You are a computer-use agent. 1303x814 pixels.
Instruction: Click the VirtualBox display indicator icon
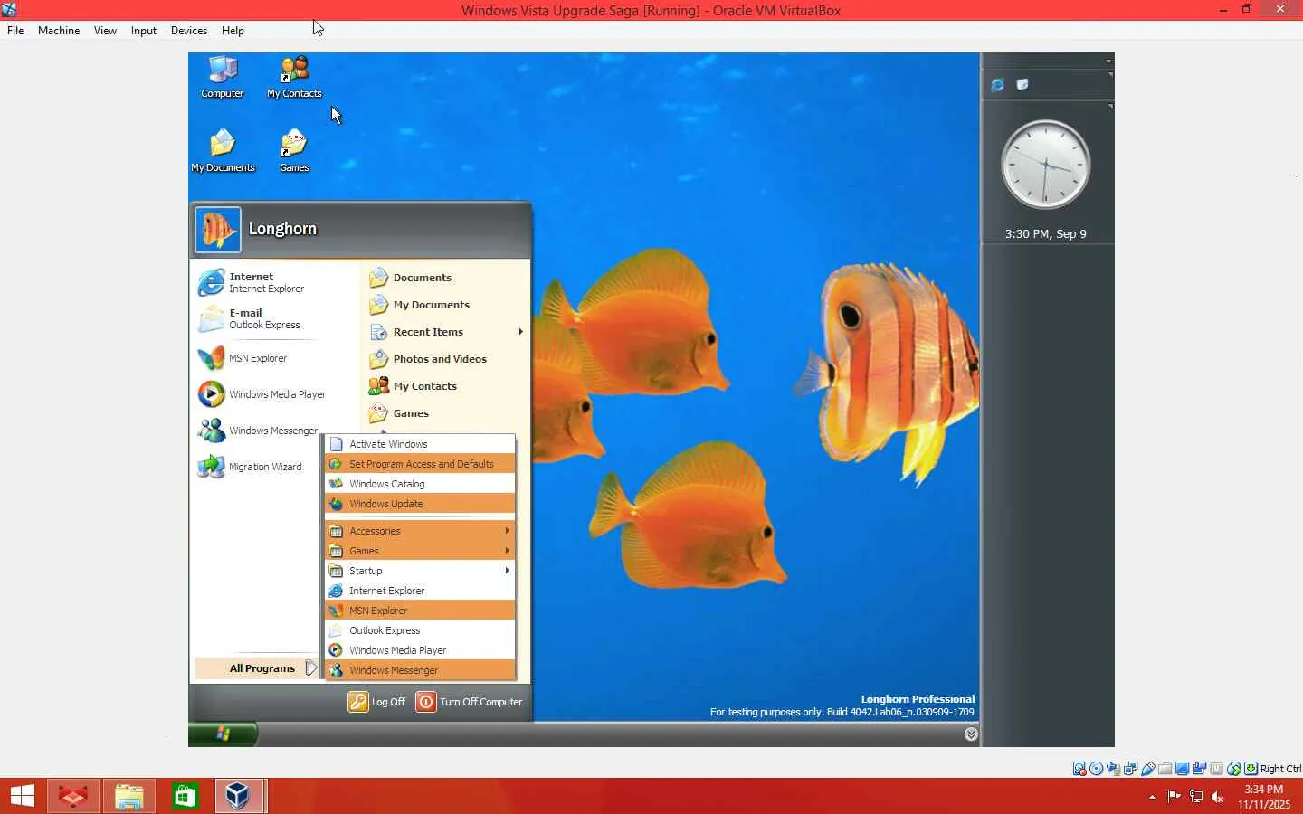point(1183,769)
